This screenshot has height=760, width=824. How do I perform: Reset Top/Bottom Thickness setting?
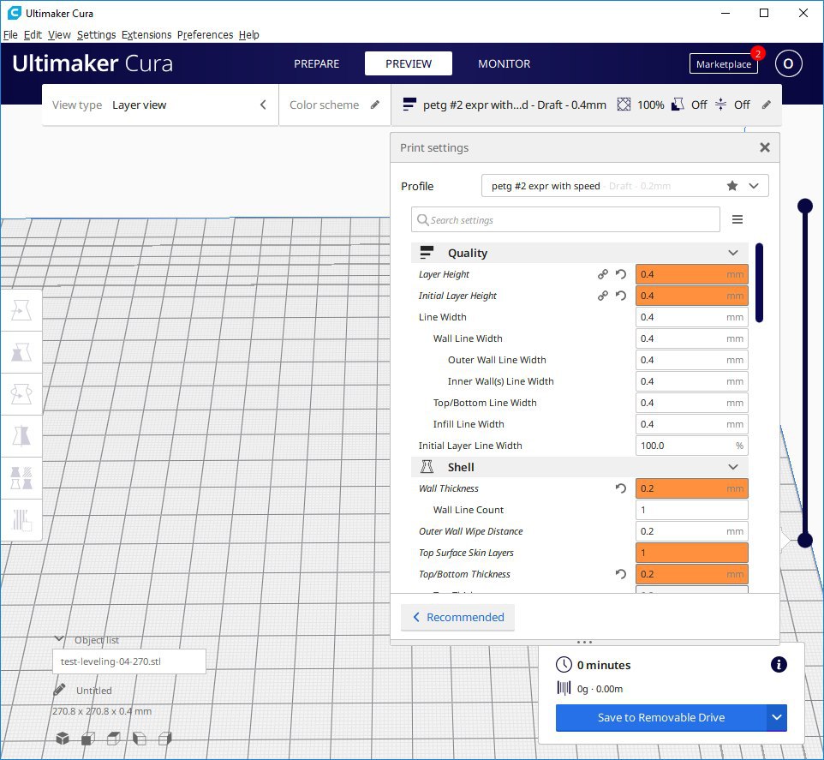coord(621,574)
